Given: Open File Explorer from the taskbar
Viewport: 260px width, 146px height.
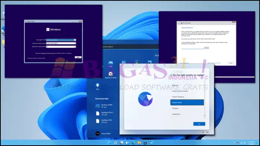Looking at the screenshot, I should (x=139, y=143).
